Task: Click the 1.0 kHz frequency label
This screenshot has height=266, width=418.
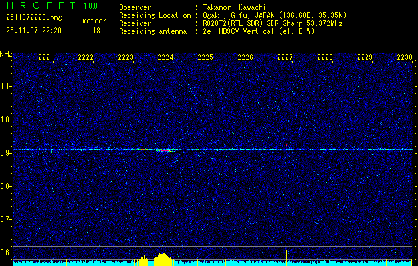Action: coord(5,120)
